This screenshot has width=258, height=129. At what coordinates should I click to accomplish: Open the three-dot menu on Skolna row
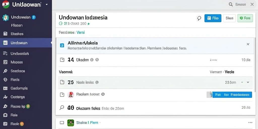250,123
